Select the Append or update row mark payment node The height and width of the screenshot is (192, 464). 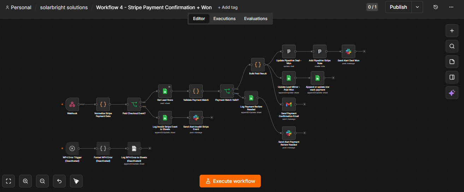[317, 78]
